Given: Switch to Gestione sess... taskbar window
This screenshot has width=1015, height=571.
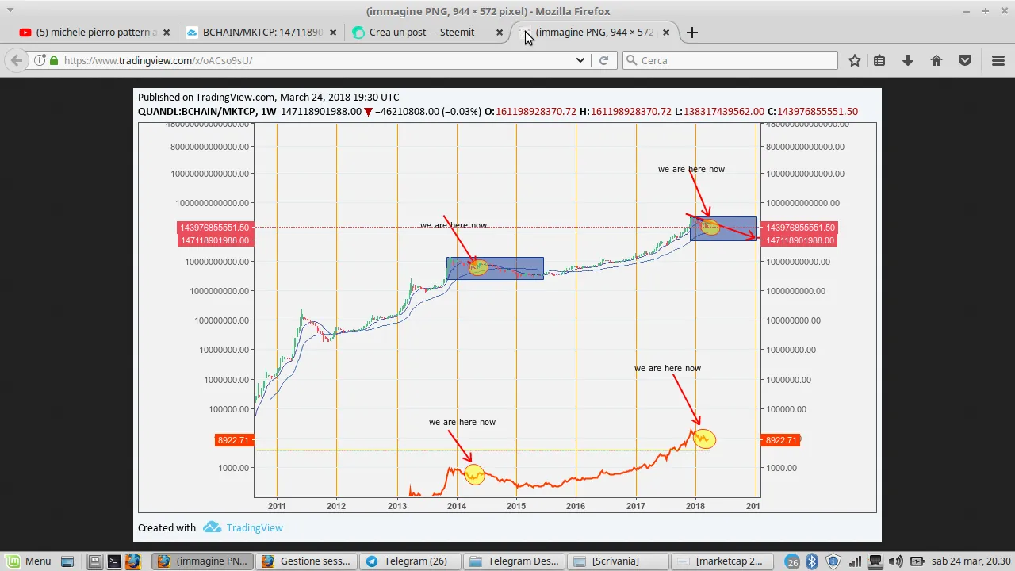Looking at the screenshot, I should coord(307,561).
